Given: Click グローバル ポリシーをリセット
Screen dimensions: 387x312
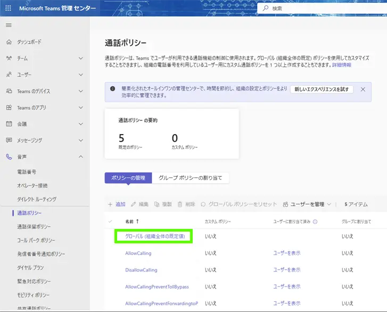Looking at the screenshot, I should [238, 204].
